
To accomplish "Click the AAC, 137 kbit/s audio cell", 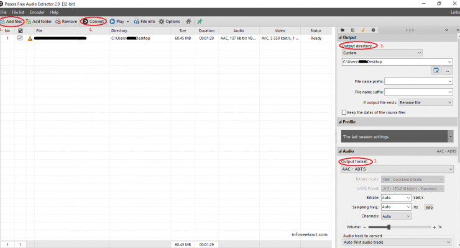I will [x=238, y=38].
